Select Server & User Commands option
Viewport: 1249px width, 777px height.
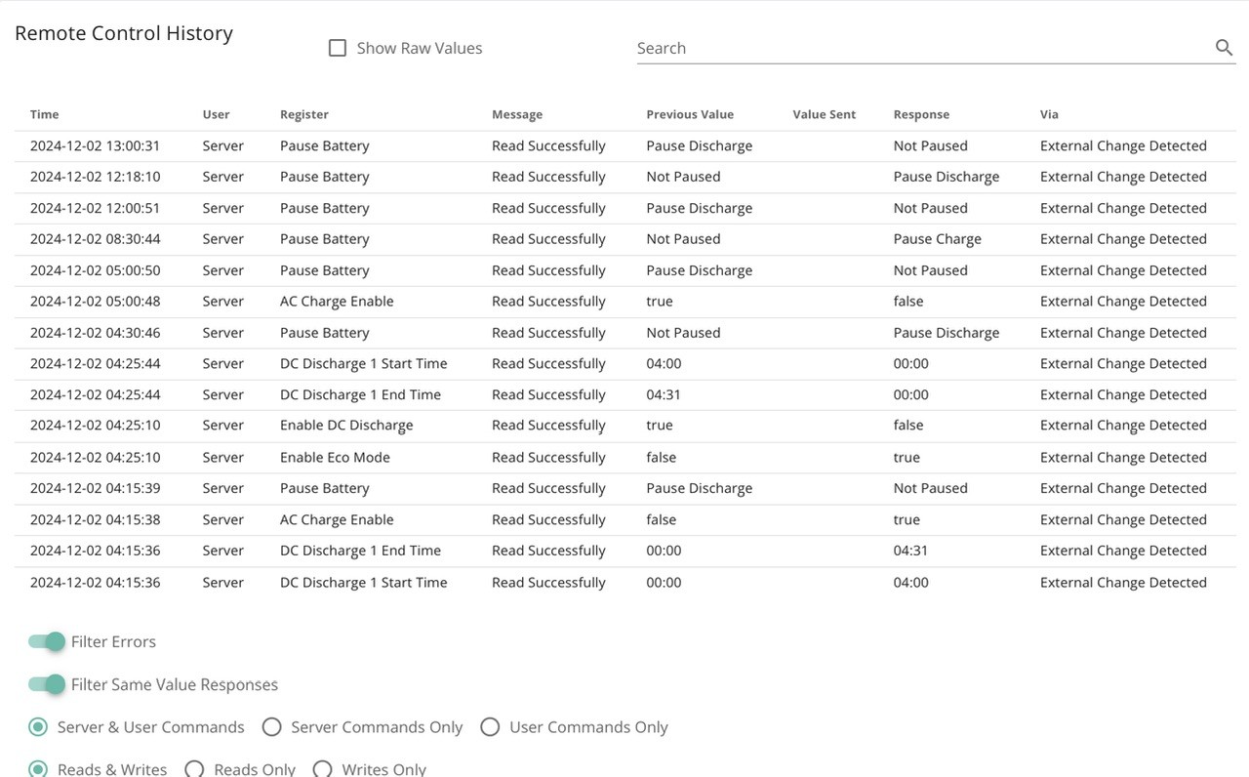(x=38, y=727)
